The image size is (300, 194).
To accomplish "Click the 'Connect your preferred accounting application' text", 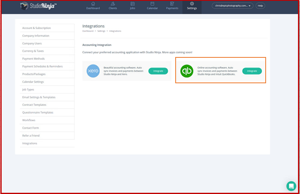I will [137, 52].
